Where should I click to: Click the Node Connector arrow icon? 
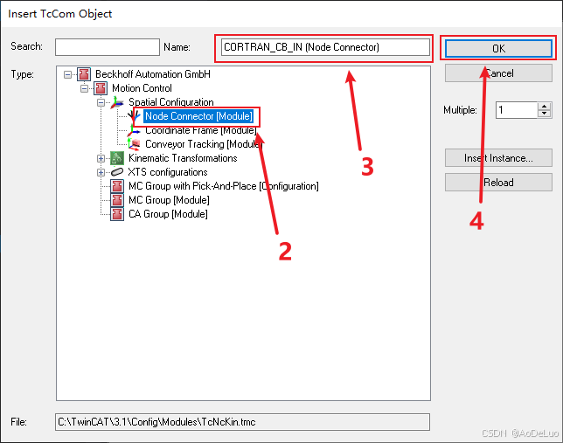(134, 116)
